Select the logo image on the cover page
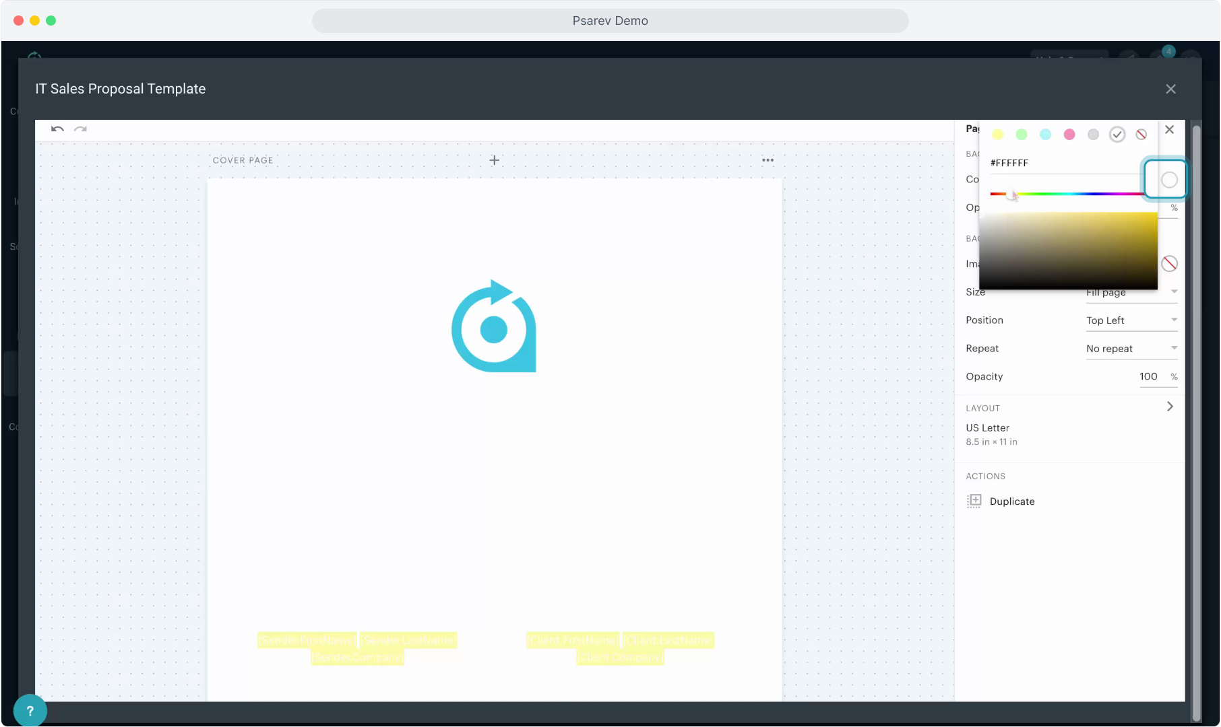 pos(494,326)
